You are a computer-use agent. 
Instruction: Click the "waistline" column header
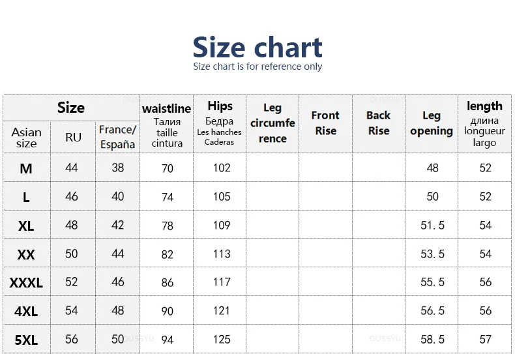167,124
